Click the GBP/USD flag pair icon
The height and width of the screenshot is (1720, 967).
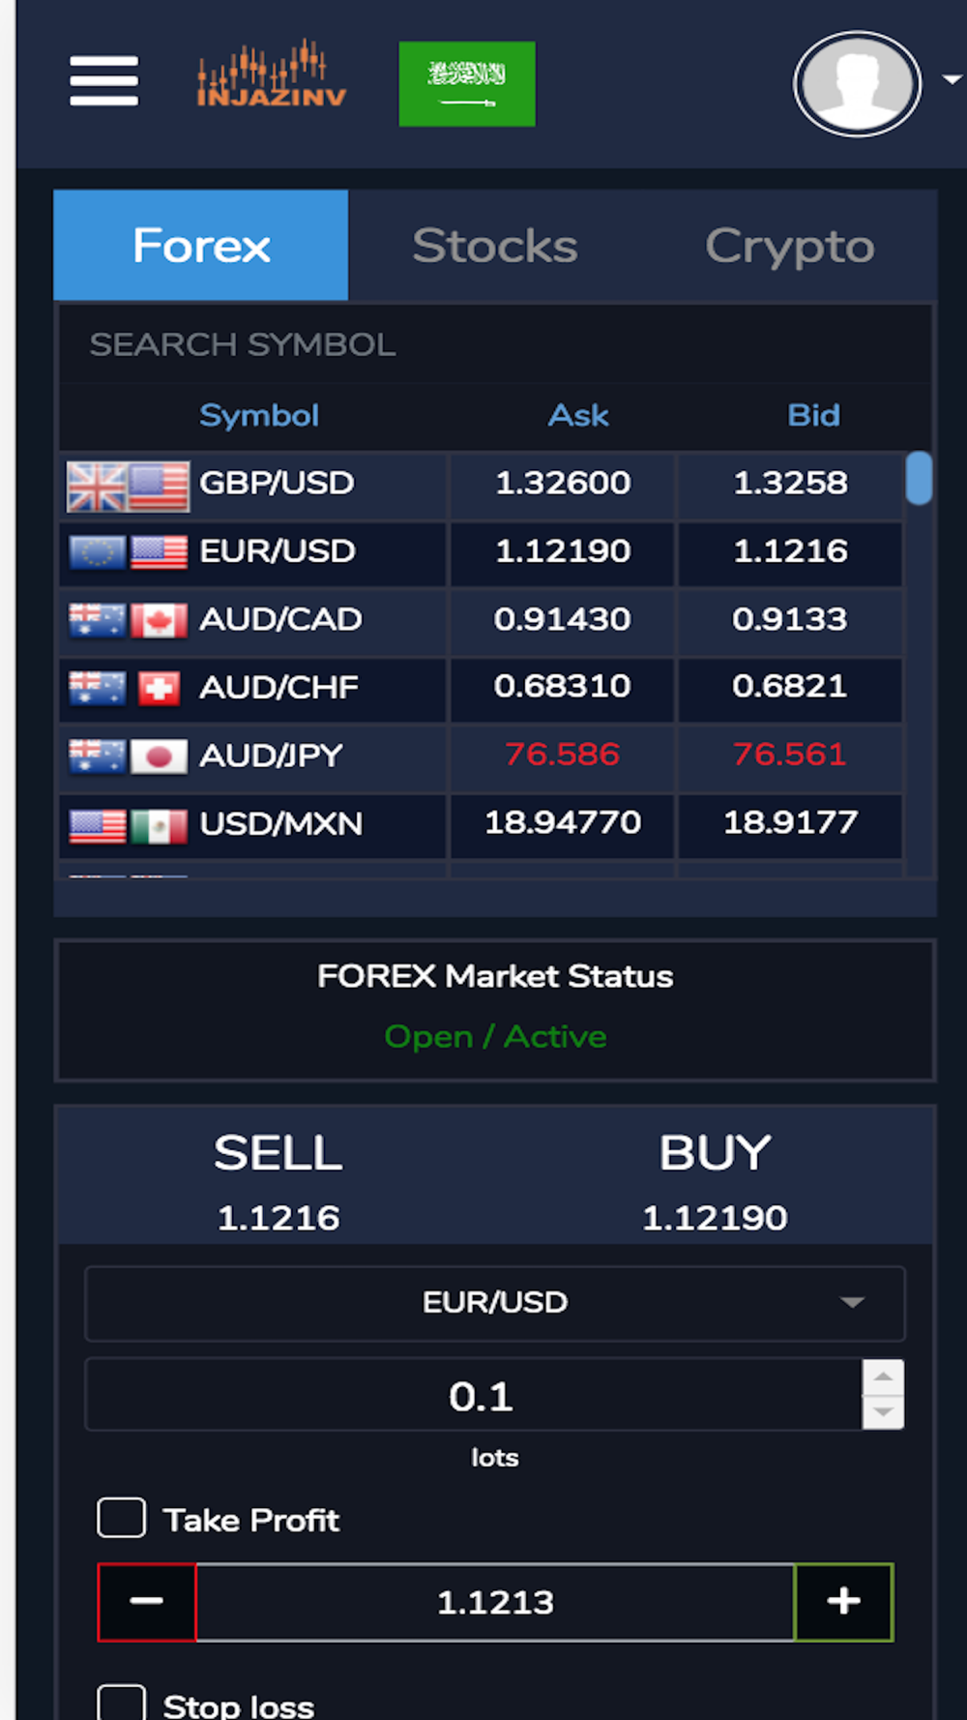[128, 486]
